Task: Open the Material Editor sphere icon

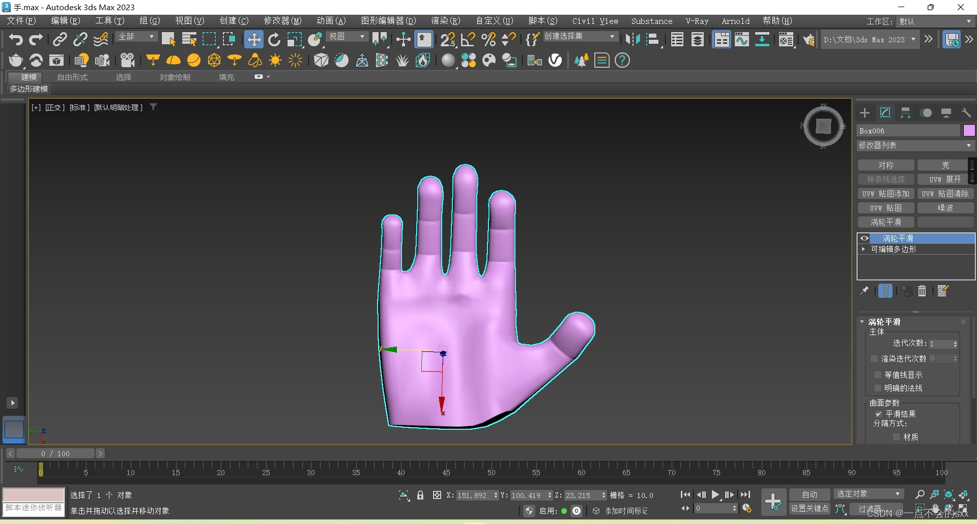Action: [448, 61]
